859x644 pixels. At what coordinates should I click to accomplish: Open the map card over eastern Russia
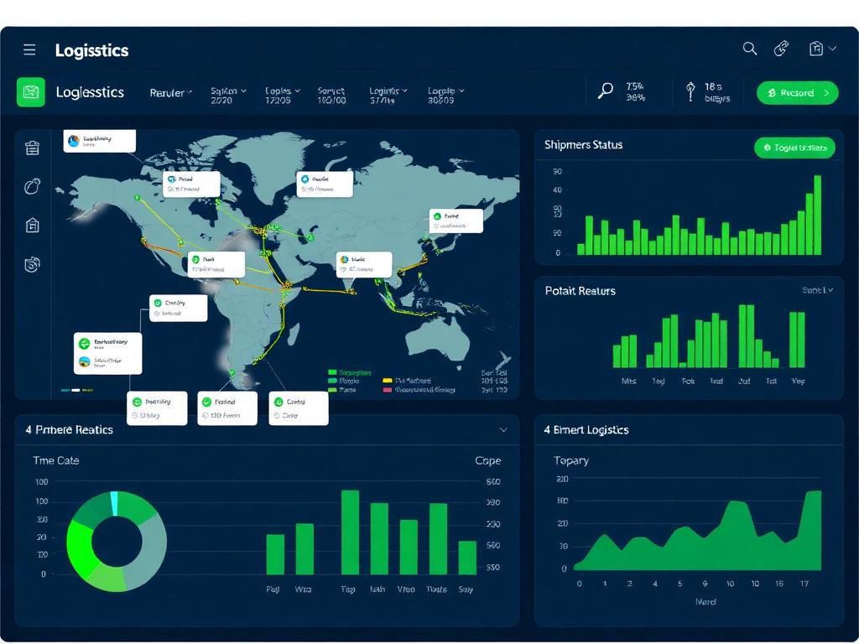click(456, 221)
